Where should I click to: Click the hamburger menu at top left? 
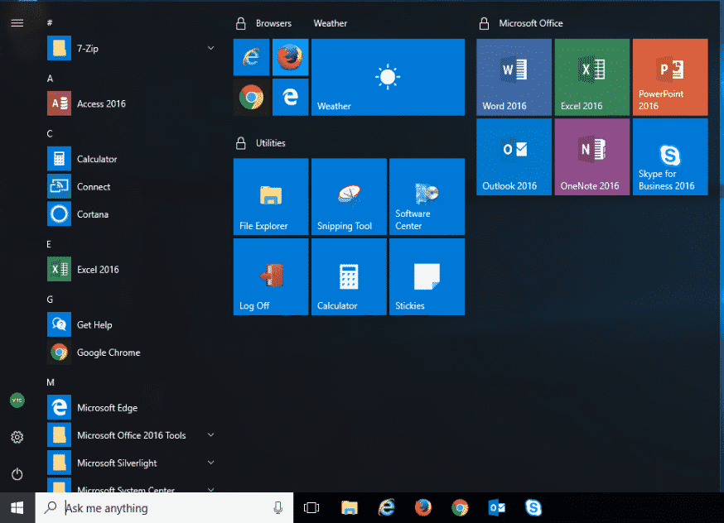click(x=17, y=23)
